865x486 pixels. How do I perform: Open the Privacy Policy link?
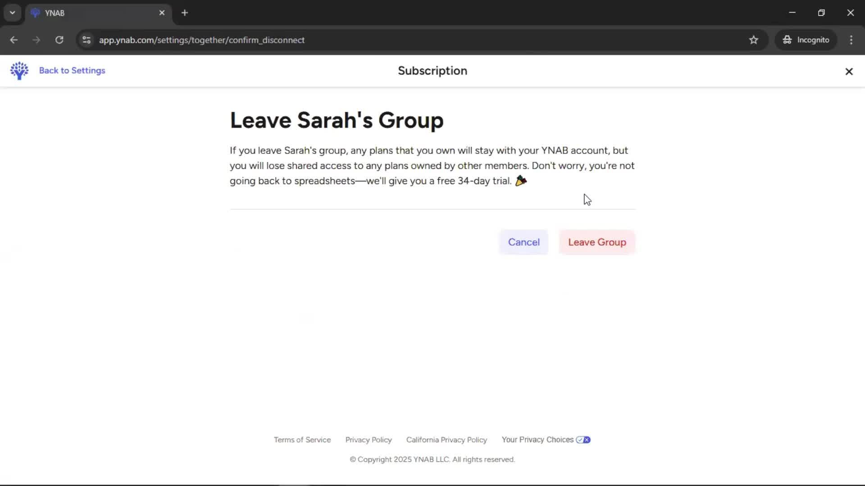[369, 440]
